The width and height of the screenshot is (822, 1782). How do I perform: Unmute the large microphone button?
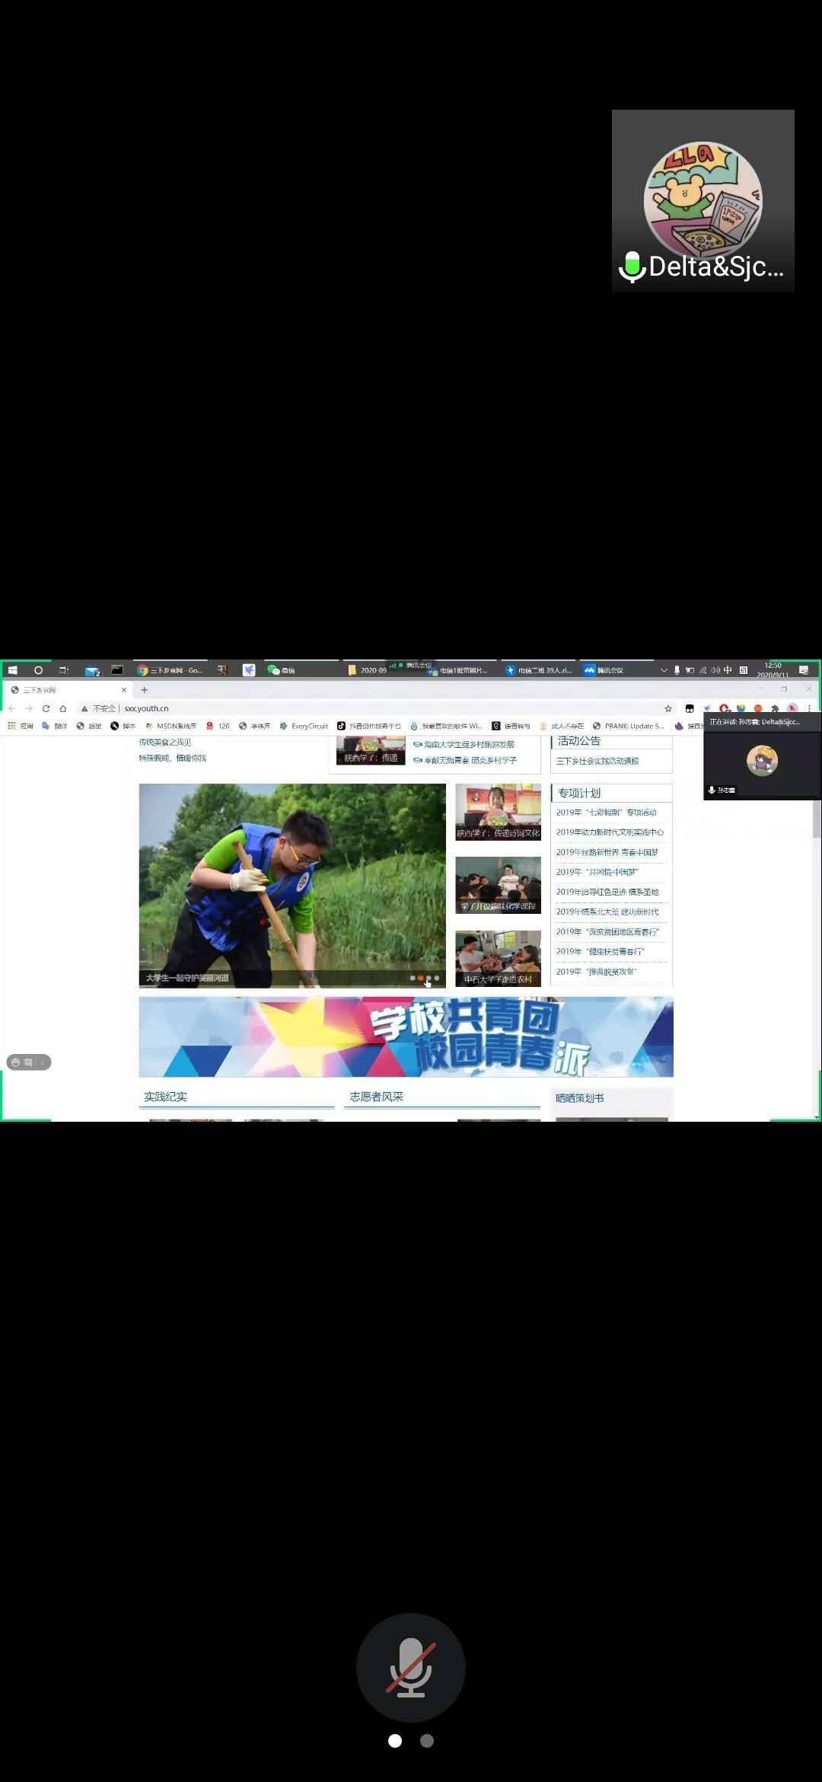click(410, 1667)
